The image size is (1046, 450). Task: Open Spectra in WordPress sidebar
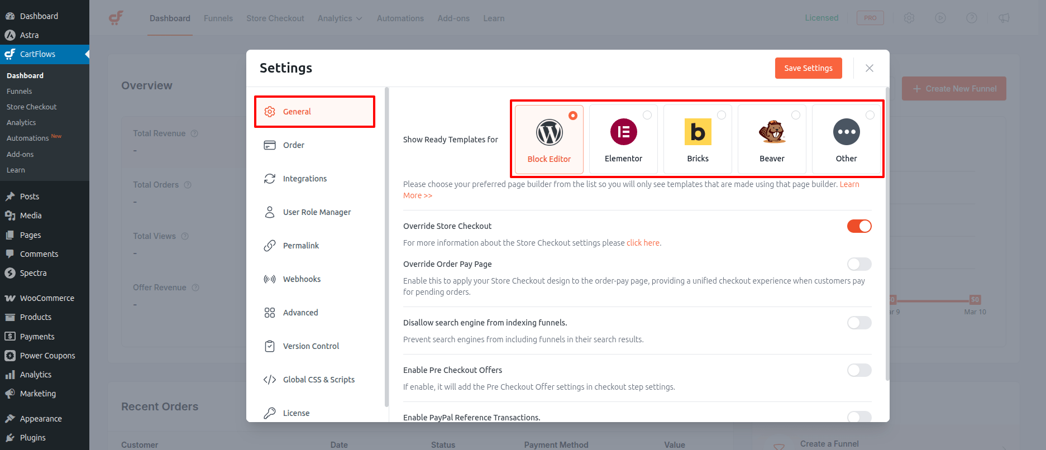point(45,273)
